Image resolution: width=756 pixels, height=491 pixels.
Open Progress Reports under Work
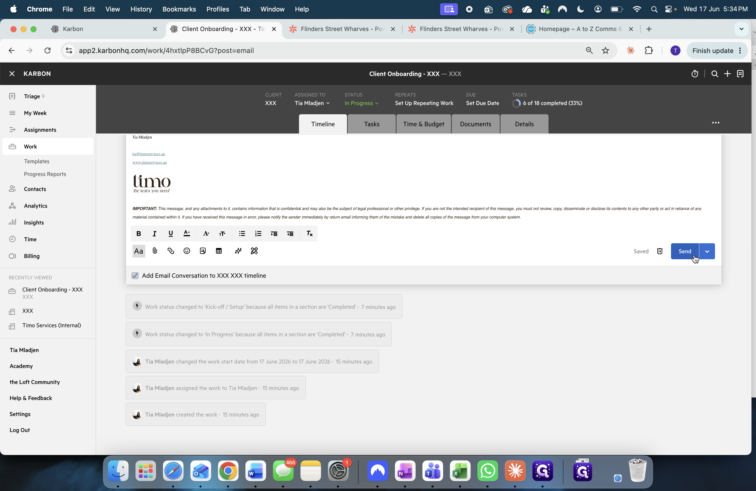[x=45, y=174]
